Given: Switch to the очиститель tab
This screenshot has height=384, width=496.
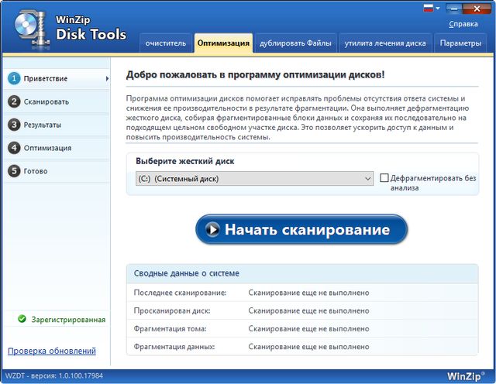Looking at the screenshot, I should pos(165,43).
